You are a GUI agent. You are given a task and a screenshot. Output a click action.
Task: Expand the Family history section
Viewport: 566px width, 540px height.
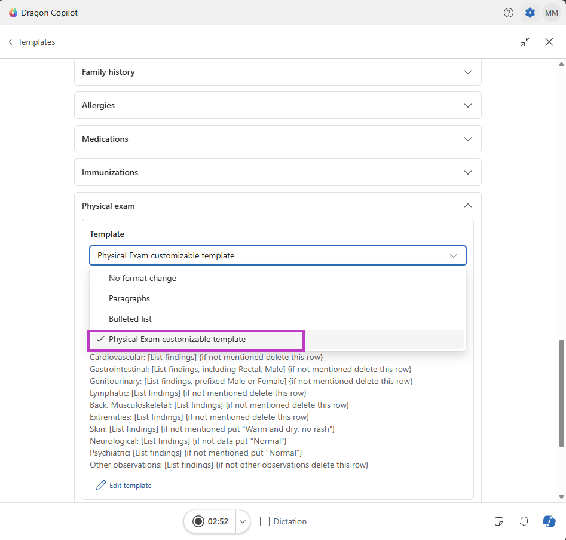coord(277,72)
